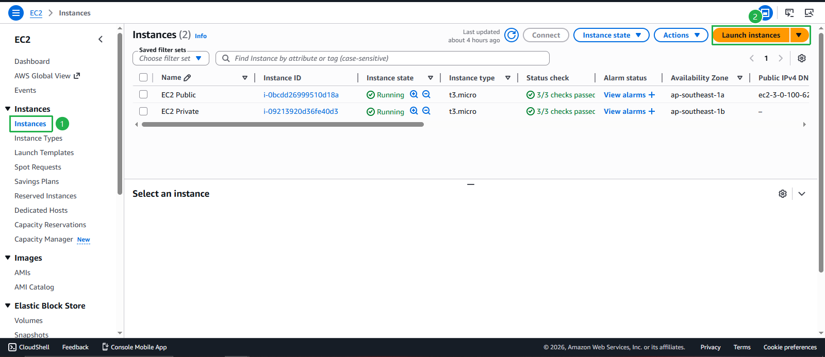
Task: Collapse the EC2 navigation sidebar
Action: [101, 39]
